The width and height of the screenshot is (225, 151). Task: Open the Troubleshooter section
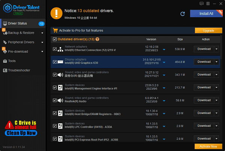point(23,70)
